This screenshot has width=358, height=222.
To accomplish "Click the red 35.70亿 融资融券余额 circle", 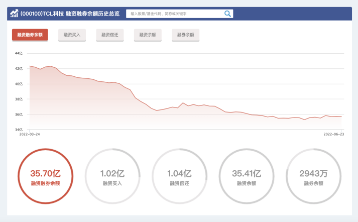I will (45, 177).
